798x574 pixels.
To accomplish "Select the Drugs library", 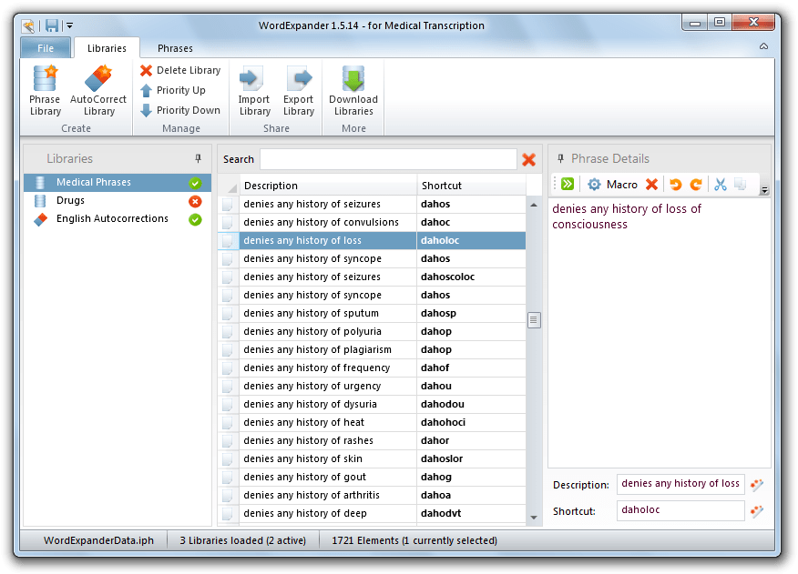I will pos(118,200).
